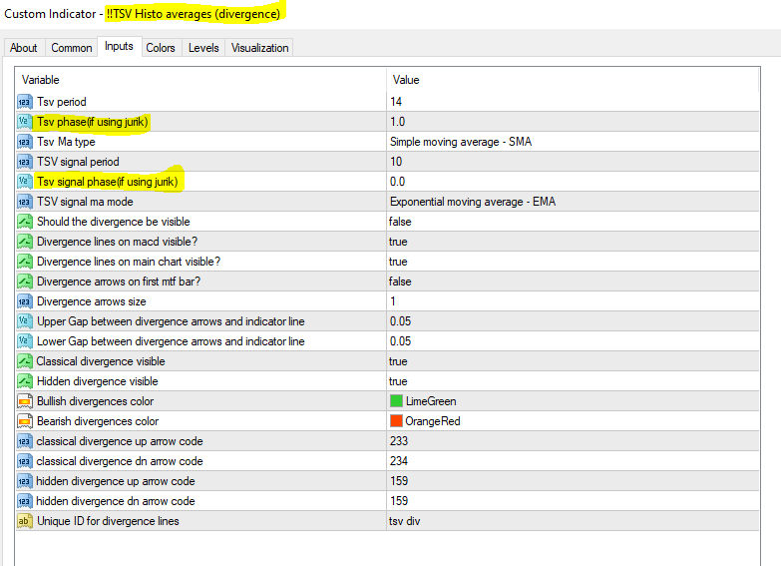Click the color icon beside Bullish divergences color
781x566 pixels.
(25, 401)
